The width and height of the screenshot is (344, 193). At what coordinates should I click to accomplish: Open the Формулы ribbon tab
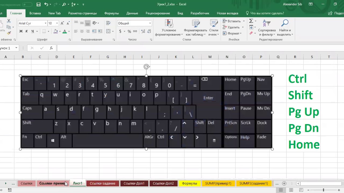click(x=112, y=13)
